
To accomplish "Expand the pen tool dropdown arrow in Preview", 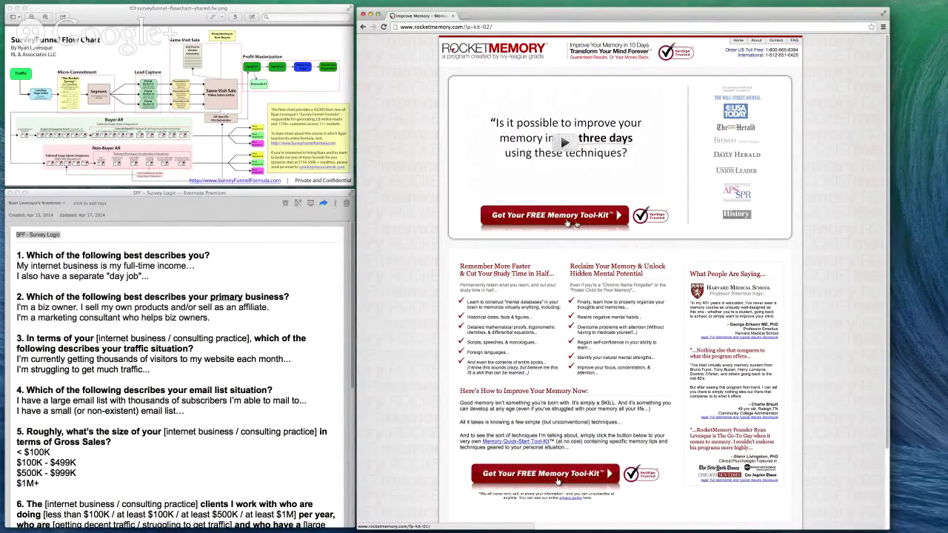I will pos(222,16).
